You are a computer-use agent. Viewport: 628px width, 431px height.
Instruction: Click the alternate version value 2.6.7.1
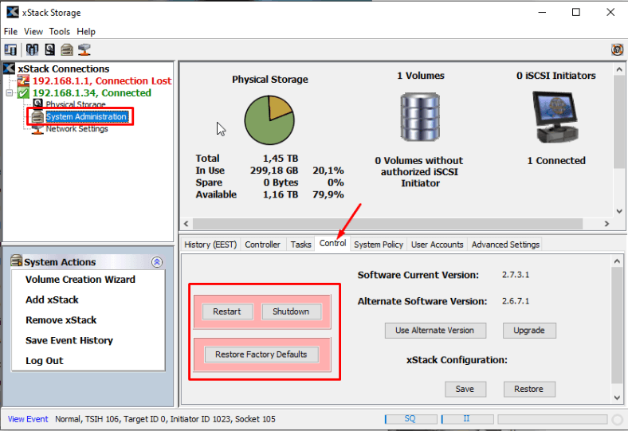[516, 301]
